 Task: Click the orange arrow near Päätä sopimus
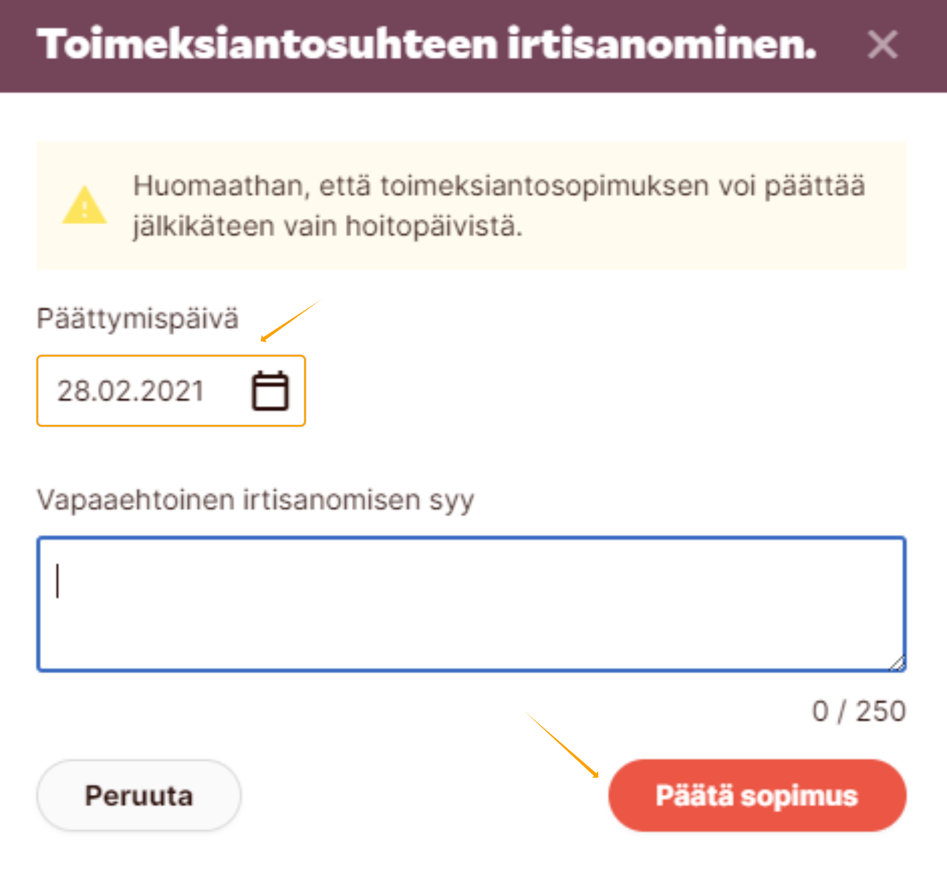pos(562,745)
